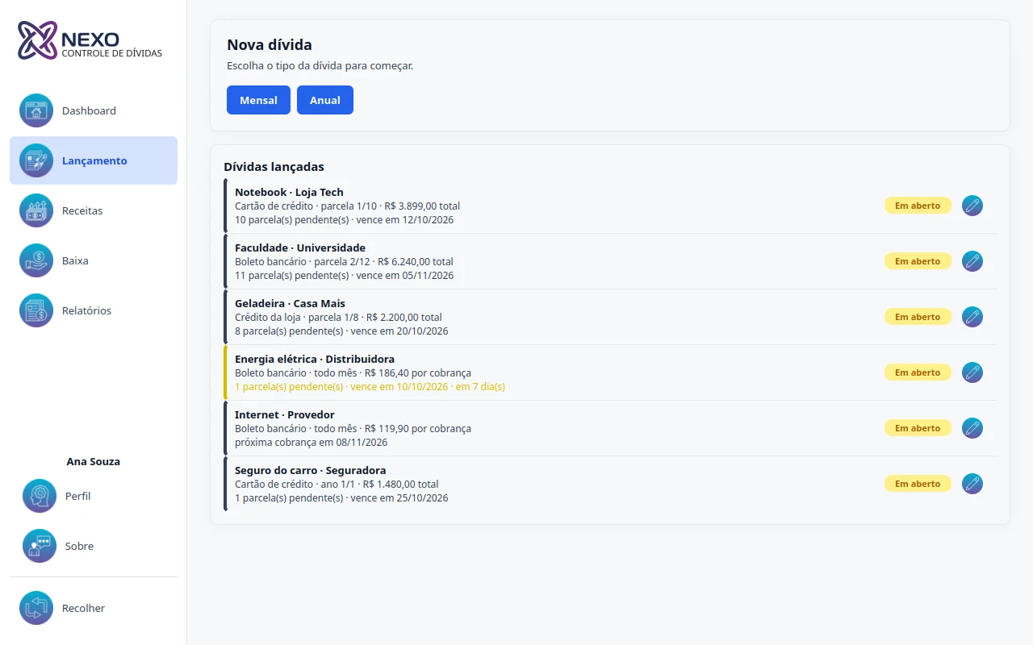This screenshot has height=645, width=1033.
Task: Click Em aberto badge on Internet row
Action: tap(918, 428)
